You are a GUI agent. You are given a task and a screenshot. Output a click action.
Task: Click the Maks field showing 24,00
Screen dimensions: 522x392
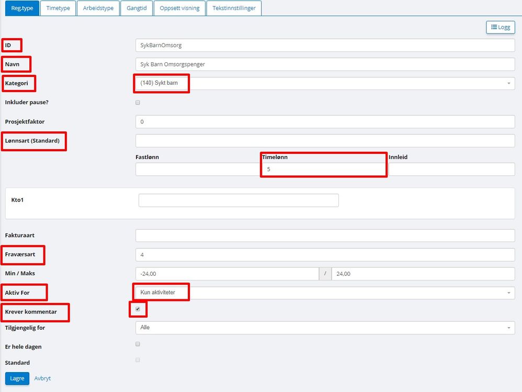(423, 274)
